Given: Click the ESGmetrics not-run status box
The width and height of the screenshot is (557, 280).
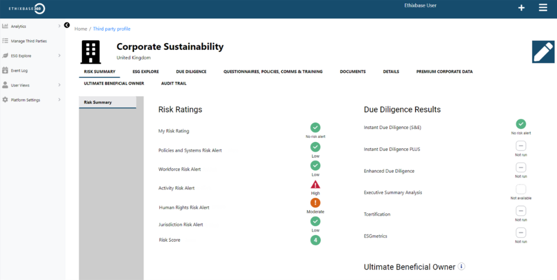Looking at the screenshot, I should click(521, 232).
